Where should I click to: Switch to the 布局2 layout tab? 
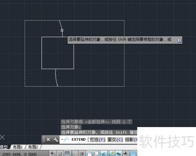click(33, 147)
